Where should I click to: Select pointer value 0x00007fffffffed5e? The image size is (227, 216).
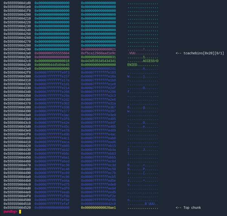(98, 181)
